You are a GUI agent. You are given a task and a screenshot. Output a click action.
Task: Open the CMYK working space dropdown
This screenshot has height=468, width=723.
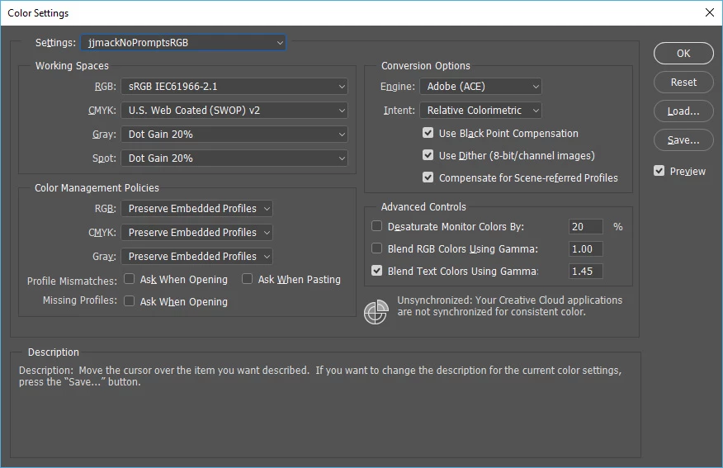(234, 111)
